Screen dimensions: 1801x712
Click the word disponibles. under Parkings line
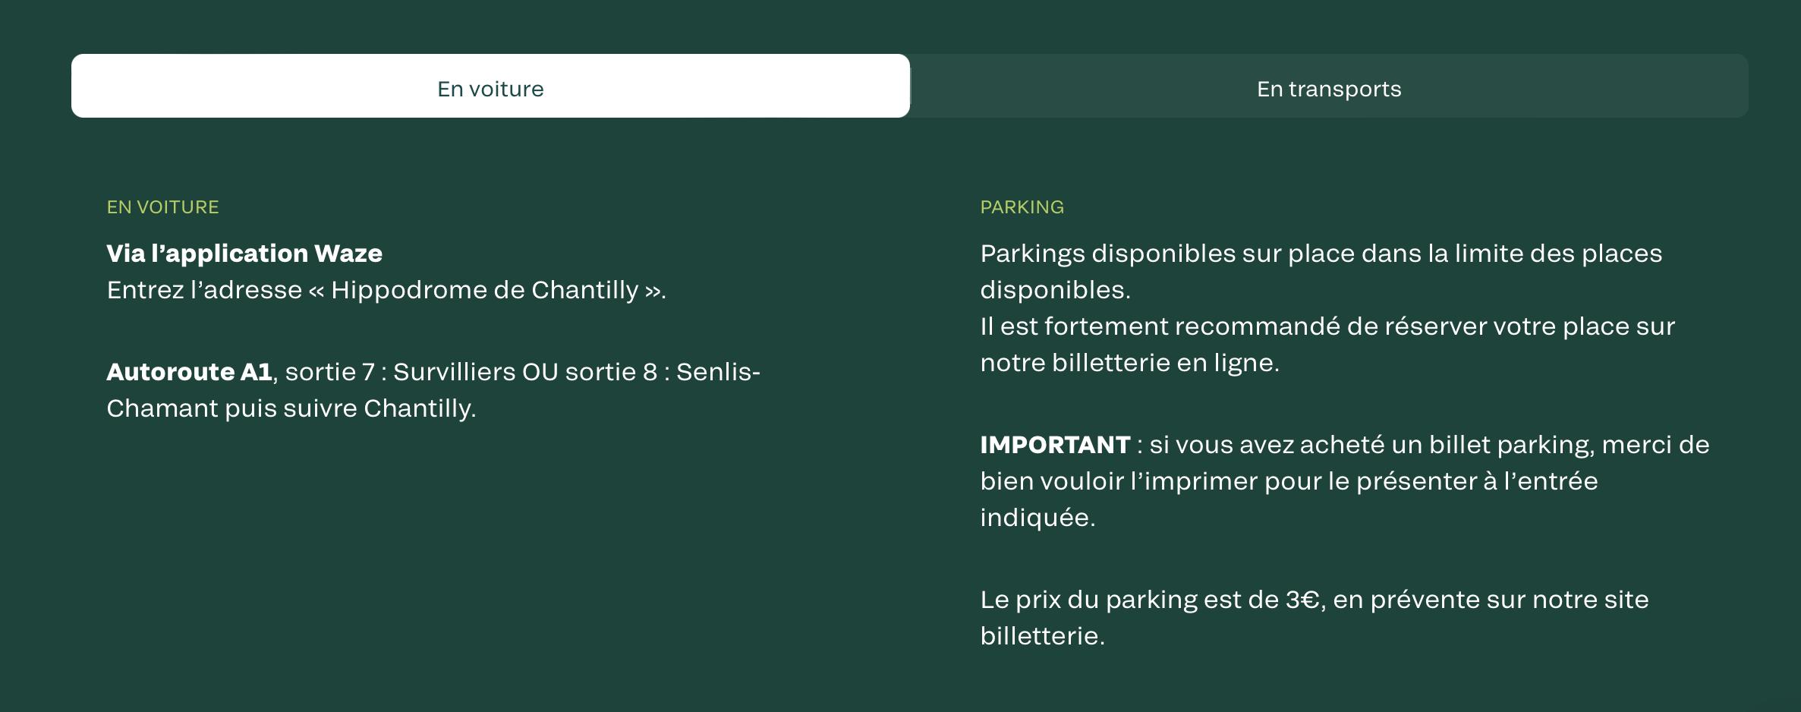[1055, 290]
